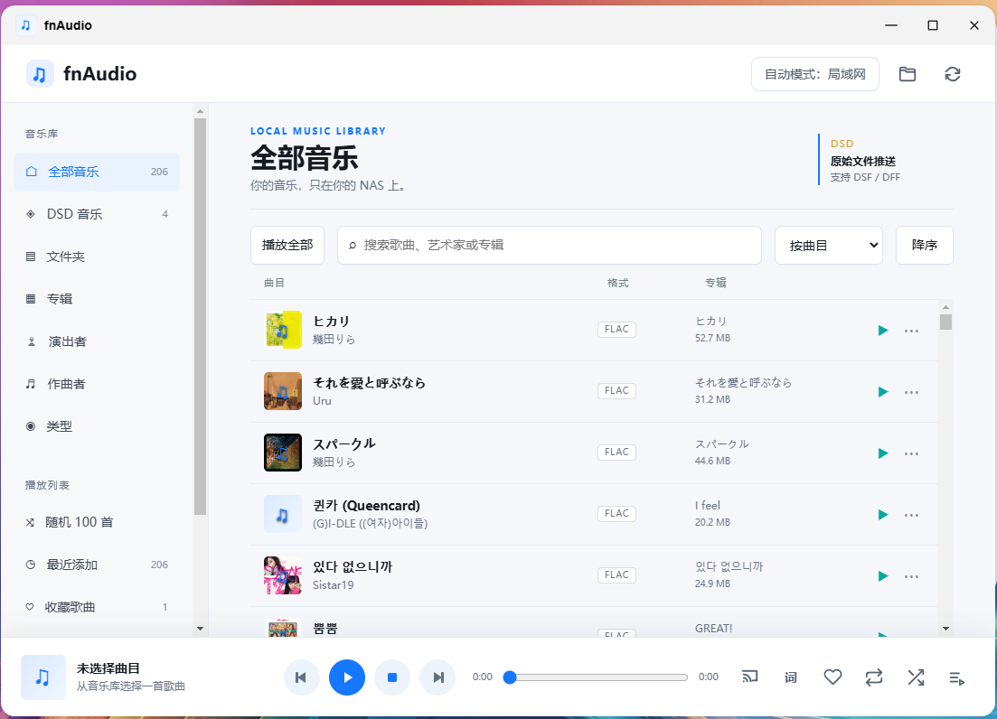Open the music folder icon in header

pyautogui.click(x=908, y=74)
